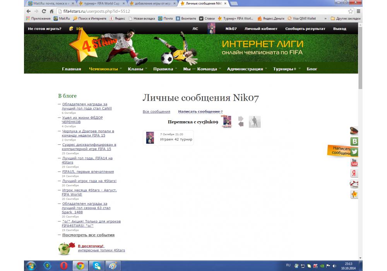Open the YouTube sidebar icon
The height and width of the screenshot is (271, 387).
[x=354, y=163]
